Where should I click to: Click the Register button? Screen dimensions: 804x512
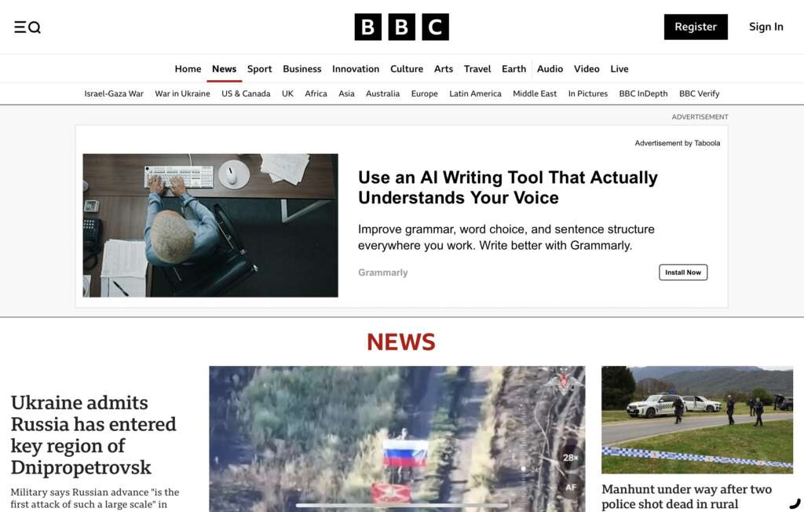click(696, 27)
